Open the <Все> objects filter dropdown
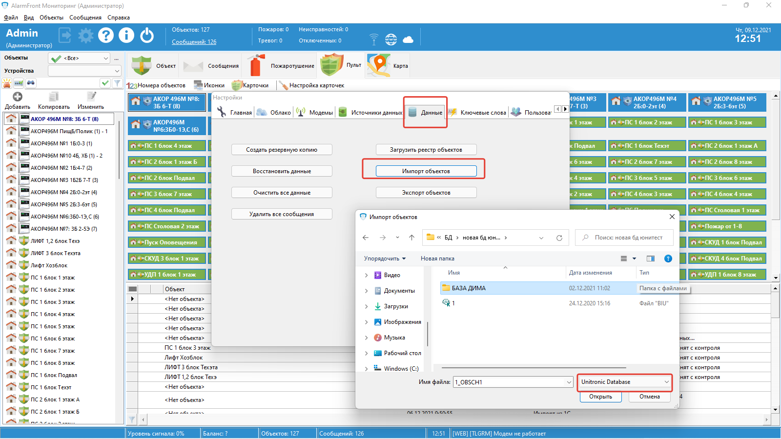Viewport: 781px width, 439px height. 79,58
